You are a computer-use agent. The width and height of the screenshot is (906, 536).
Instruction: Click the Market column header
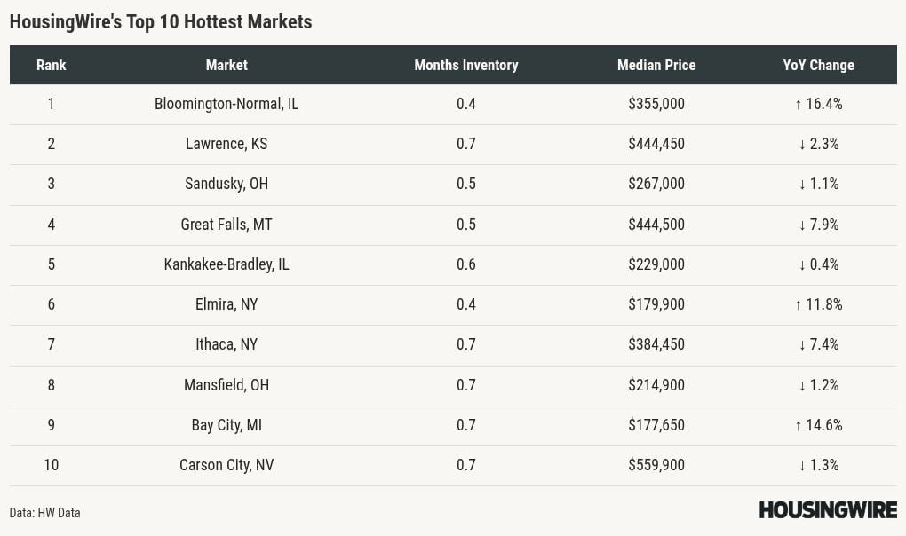tap(226, 65)
